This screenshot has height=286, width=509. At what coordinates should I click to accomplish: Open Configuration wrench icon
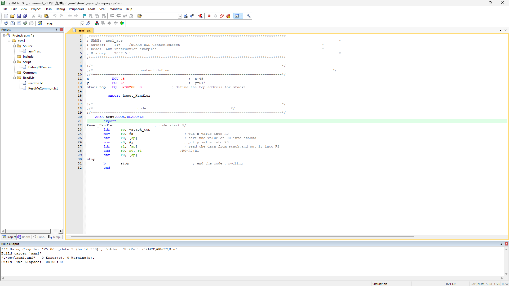[249, 16]
